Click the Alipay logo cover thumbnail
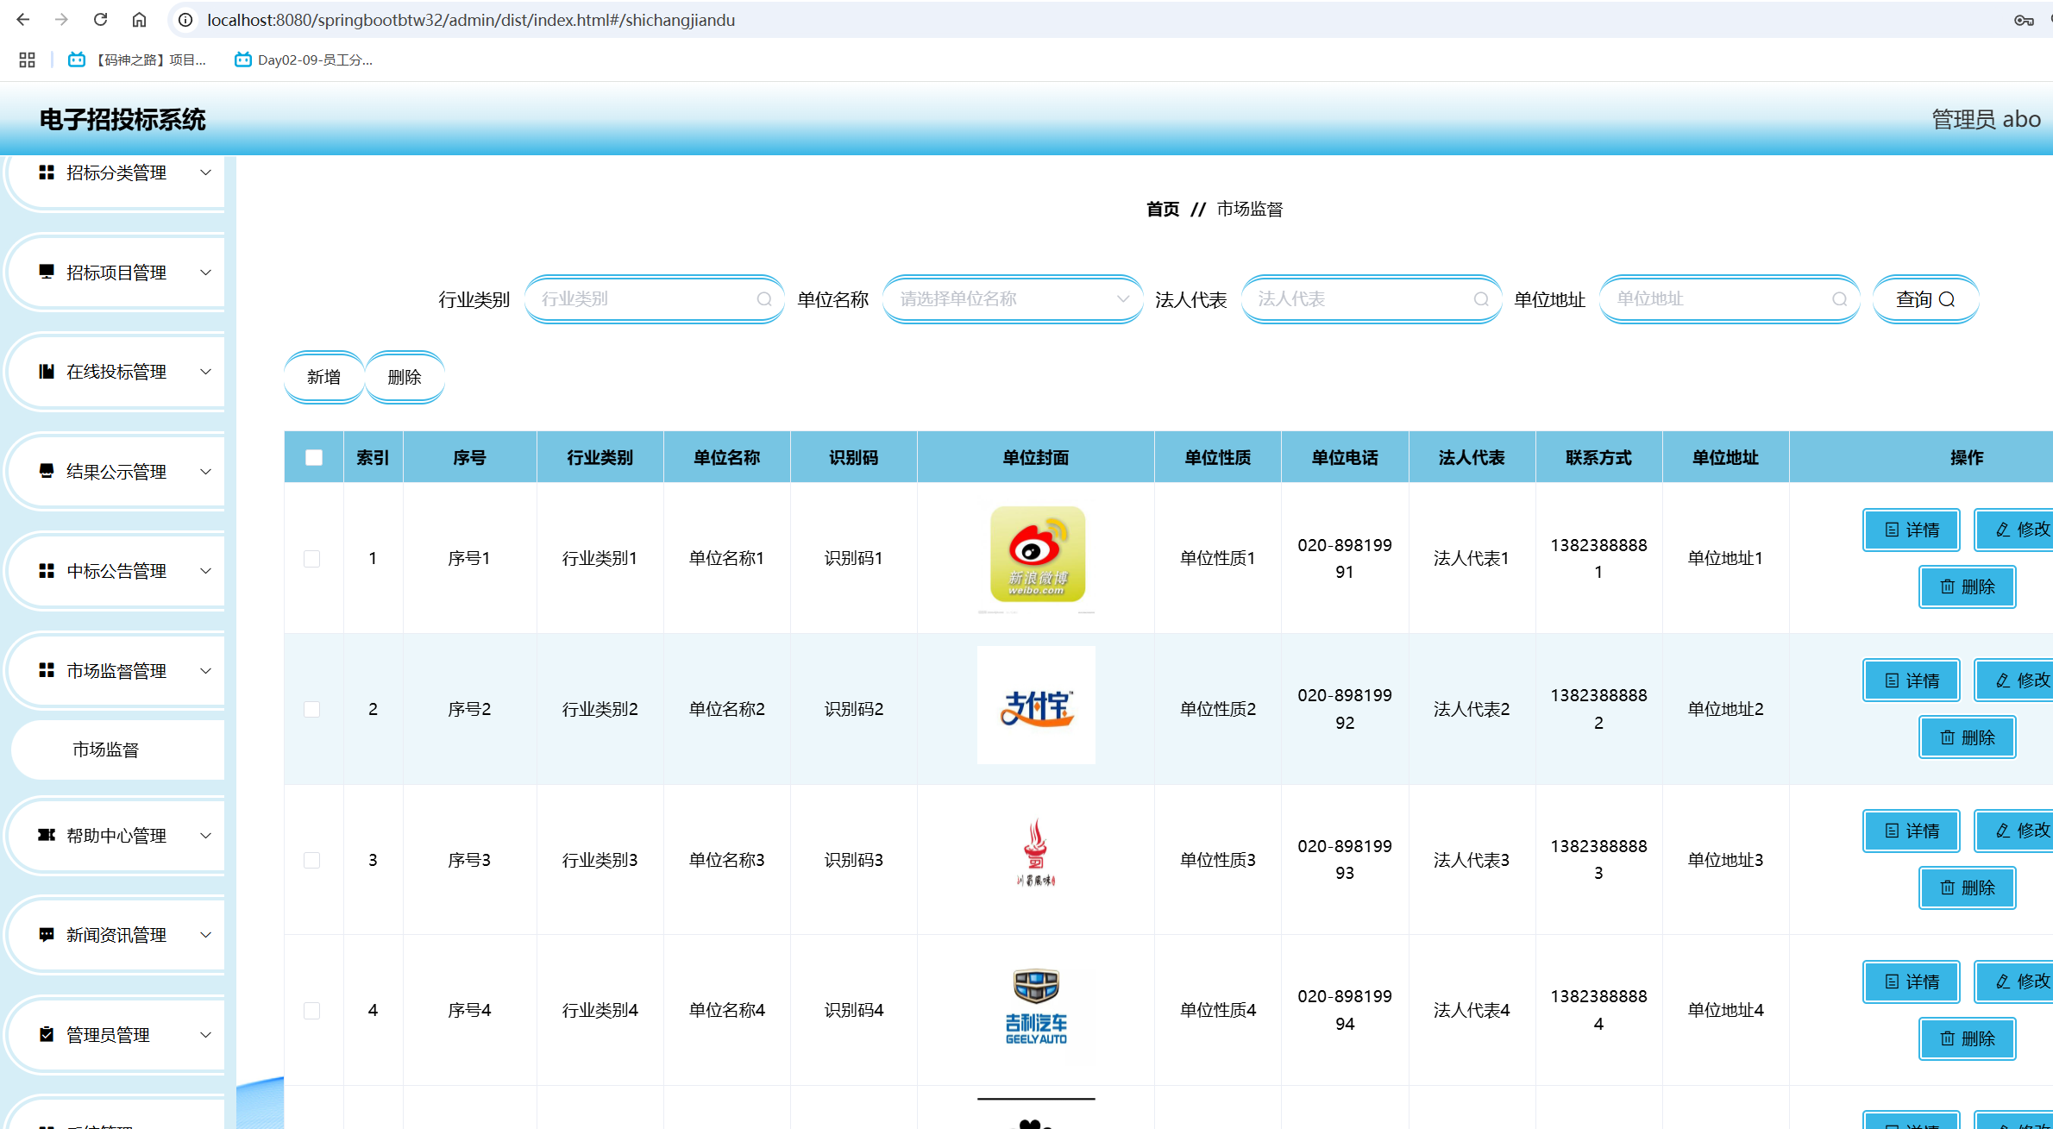 tap(1036, 705)
